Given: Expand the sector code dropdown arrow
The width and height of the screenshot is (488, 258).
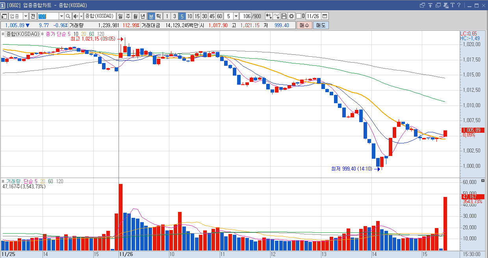Looking at the screenshot, I should pyautogui.click(x=61, y=16).
